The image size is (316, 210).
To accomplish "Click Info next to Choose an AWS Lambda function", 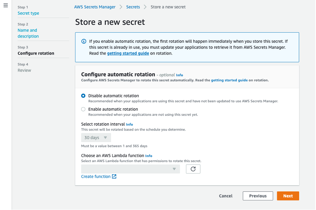I will (x=149, y=156).
